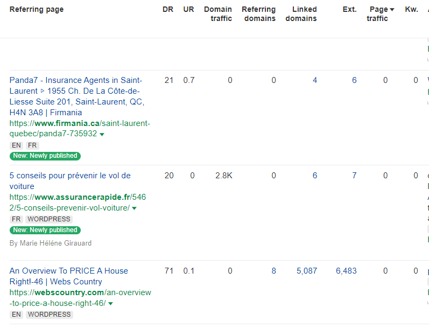Select author text 'By Marie Héléne Girauard'

pos(51,243)
